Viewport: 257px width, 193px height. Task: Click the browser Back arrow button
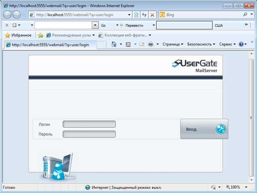(x=7, y=15)
